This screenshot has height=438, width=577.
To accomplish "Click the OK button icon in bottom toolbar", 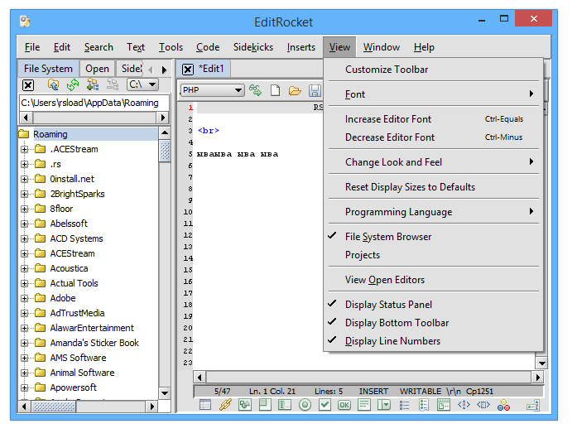I will click(x=344, y=405).
